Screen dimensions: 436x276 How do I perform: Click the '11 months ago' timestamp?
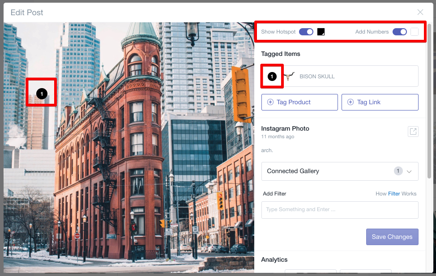(x=278, y=137)
